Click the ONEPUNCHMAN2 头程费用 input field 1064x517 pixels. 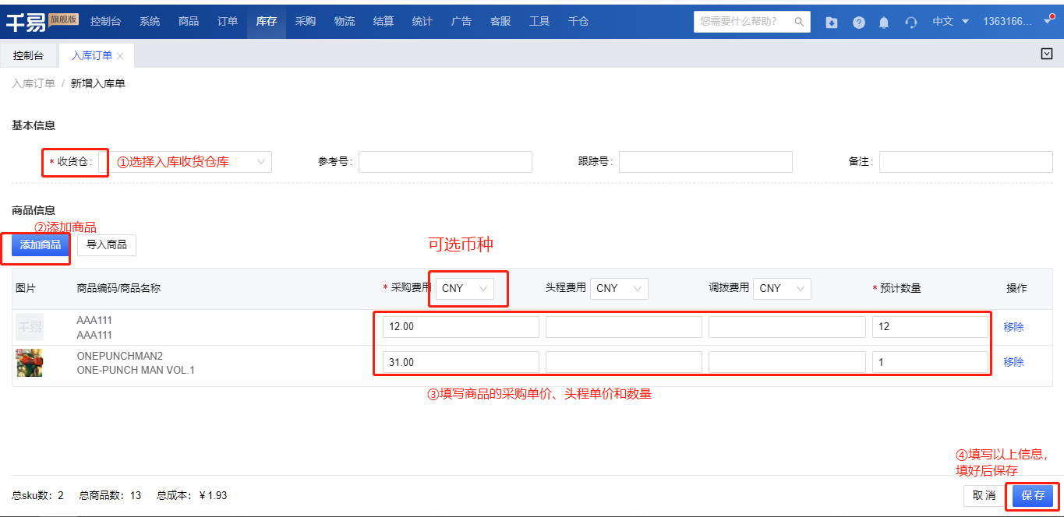click(624, 362)
